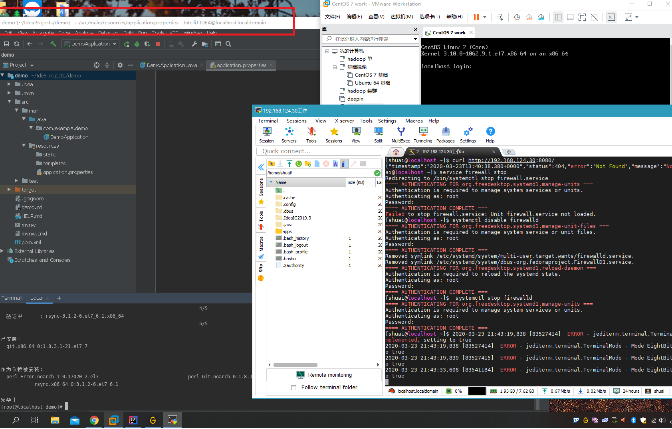Open MobaXterm Macros menu
This screenshot has height=429, width=672.
[x=414, y=121]
